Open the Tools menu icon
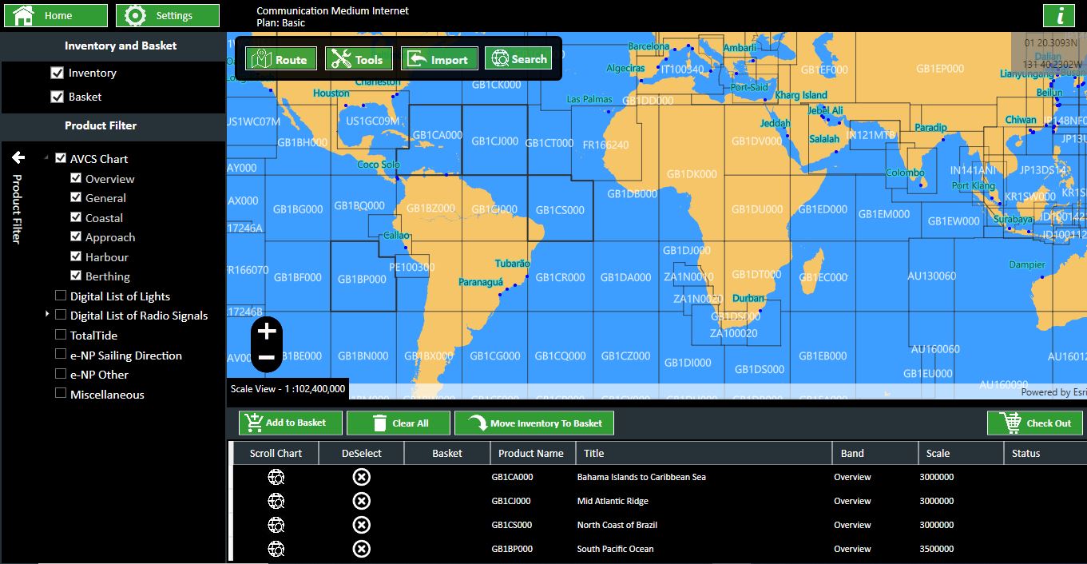 (358, 57)
